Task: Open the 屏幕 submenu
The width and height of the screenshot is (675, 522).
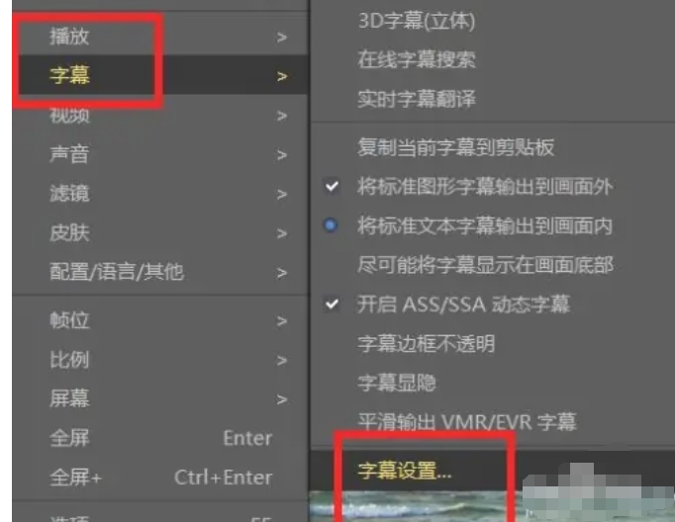Action: [x=160, y=399]
